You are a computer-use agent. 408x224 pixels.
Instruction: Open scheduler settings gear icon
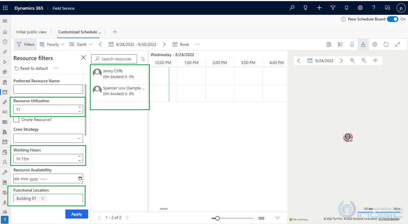click(x=375, y=44)
